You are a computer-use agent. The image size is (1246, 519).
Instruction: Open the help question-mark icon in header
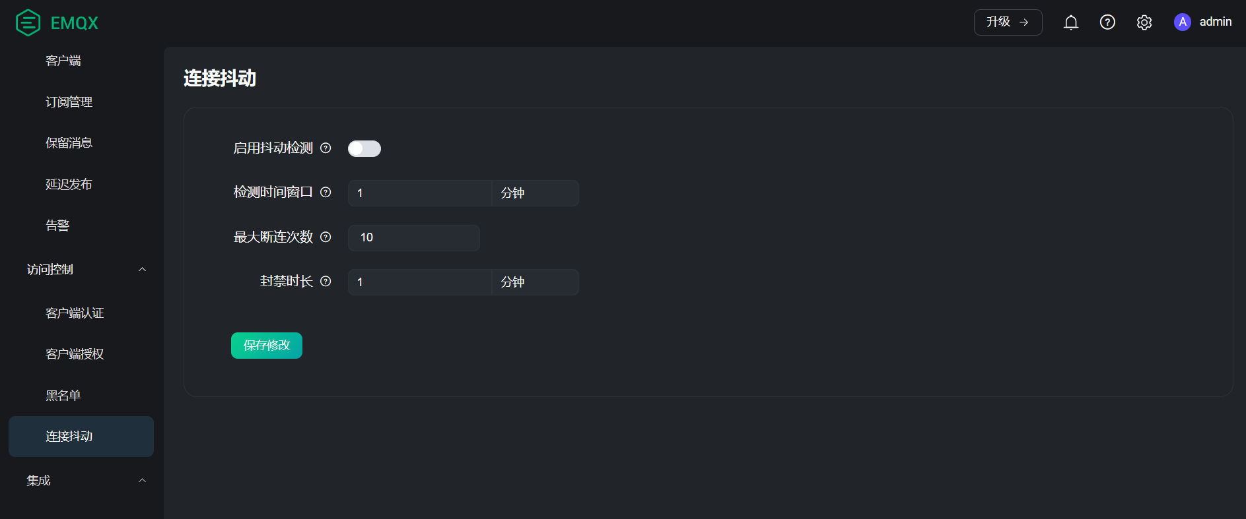pyautogui.click(x=1107, y=22)
